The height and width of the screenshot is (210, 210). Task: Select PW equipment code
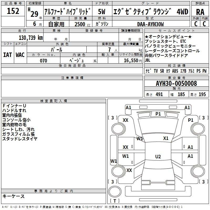point(204,71)
